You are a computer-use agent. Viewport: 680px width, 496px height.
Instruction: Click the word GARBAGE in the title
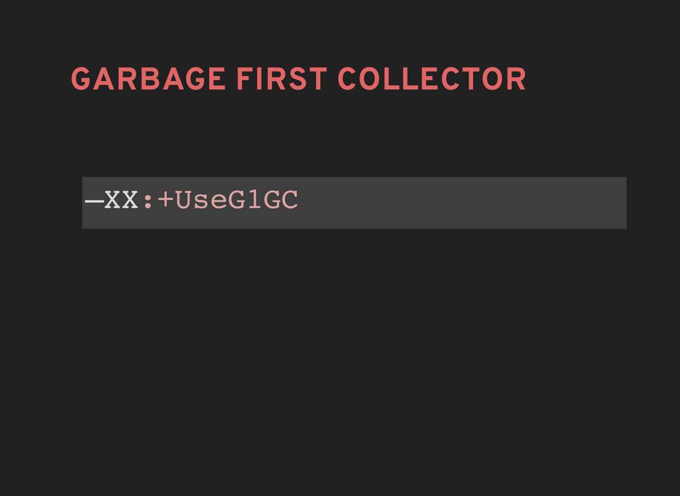[148, 80]
